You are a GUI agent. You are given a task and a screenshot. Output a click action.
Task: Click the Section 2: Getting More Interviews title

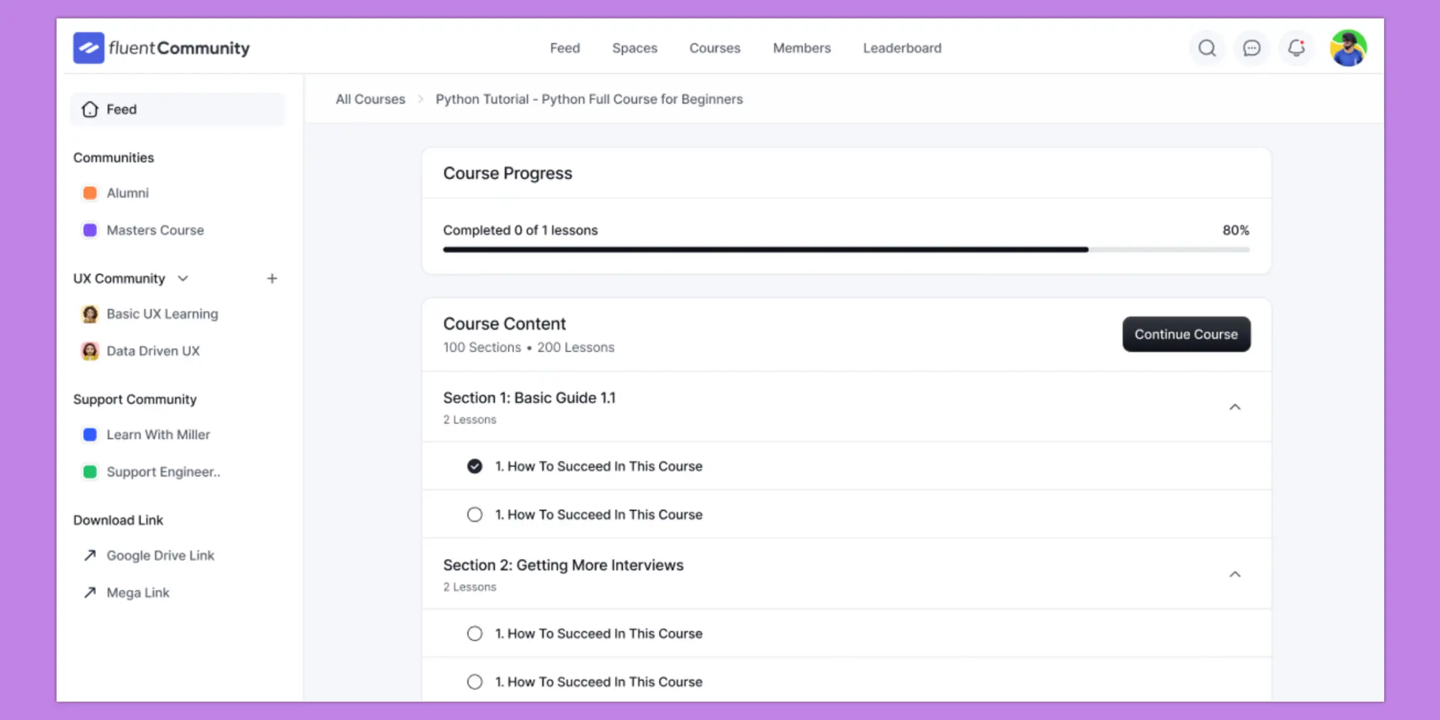pos(563,565)
